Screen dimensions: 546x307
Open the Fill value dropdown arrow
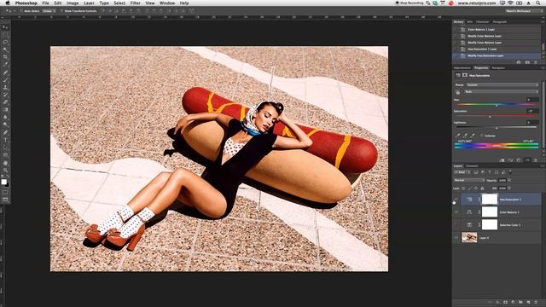click(x=509, y=188)
